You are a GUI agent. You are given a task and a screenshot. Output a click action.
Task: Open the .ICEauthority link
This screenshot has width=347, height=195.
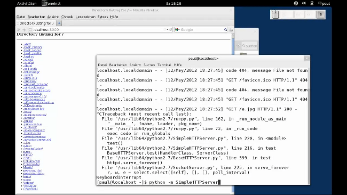pyautogui.click(x=33, y=105)
